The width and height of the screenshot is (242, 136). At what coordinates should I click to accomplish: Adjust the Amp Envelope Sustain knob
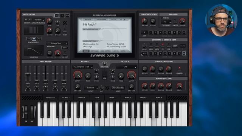(x=161, y=85)
